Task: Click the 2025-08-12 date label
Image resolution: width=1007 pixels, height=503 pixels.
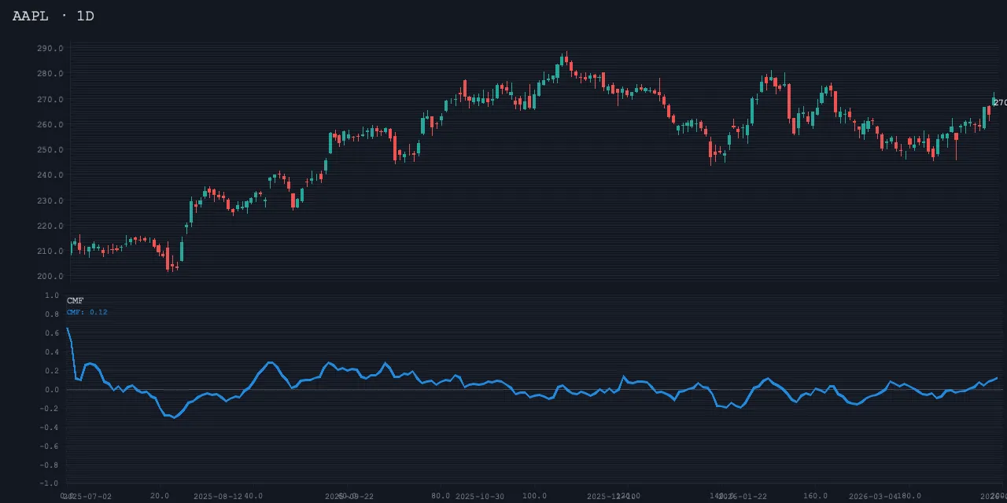Action: [x=218, y=497]
